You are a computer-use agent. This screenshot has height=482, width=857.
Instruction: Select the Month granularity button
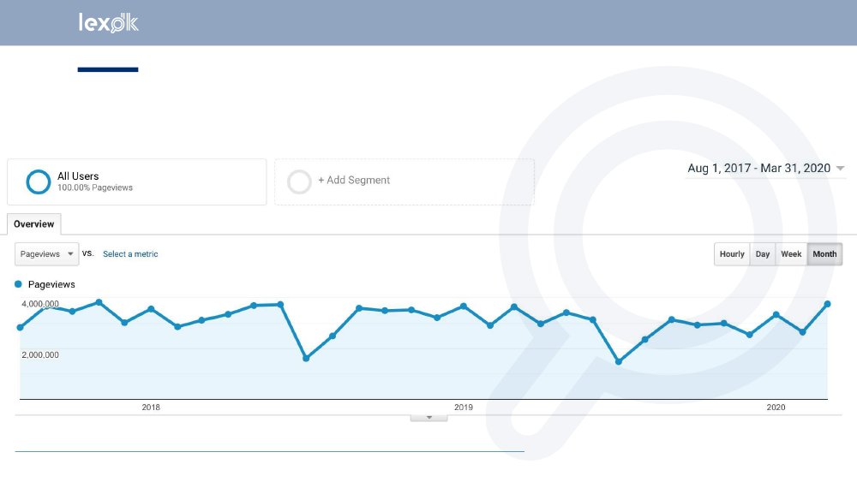(x=824, y=254)
